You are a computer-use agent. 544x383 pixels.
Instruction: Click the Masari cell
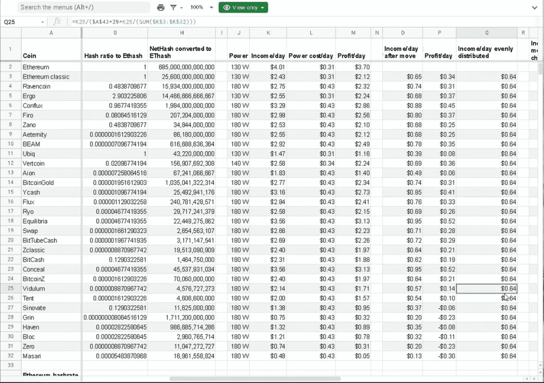point(51,356)
